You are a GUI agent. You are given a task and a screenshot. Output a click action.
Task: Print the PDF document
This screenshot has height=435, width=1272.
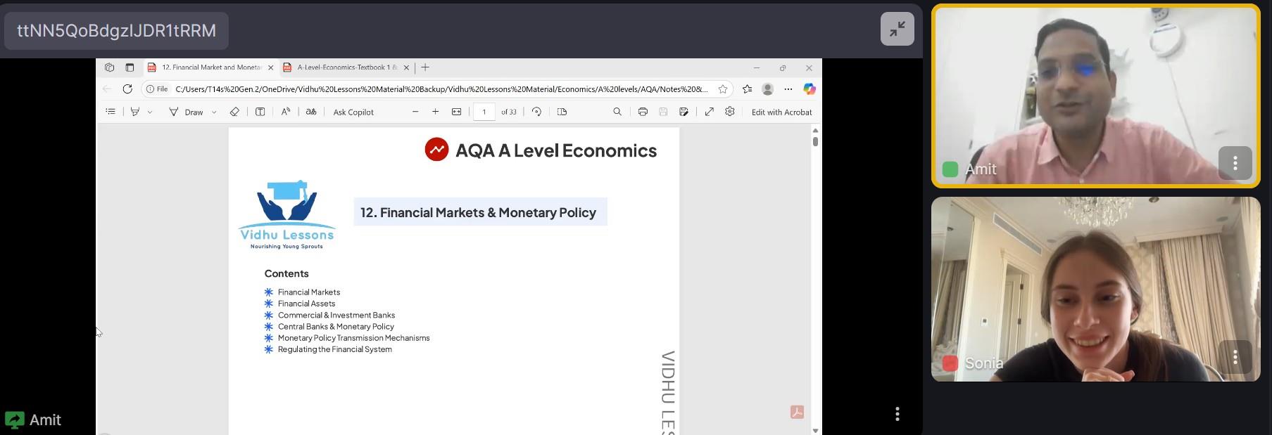pos(643,112)
